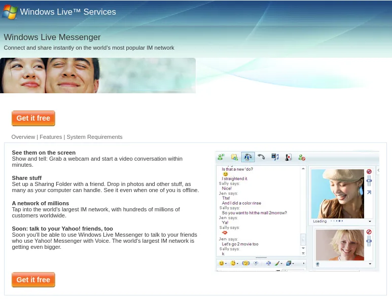Click the smiley emoticon picker icon

tap(221, 264)
